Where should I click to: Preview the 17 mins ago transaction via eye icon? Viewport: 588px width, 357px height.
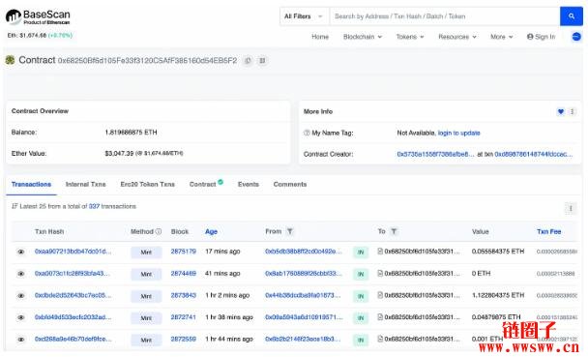(x=21, y=252)
